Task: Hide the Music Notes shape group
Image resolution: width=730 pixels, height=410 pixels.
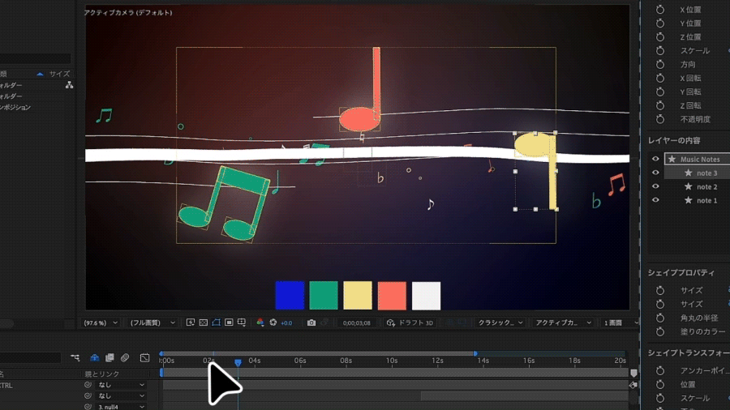Action: (655, 159)
